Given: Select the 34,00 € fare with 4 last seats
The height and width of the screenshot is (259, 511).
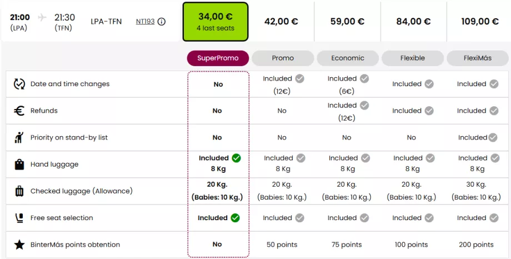Looking at the screenshot, I should [216, 22].
